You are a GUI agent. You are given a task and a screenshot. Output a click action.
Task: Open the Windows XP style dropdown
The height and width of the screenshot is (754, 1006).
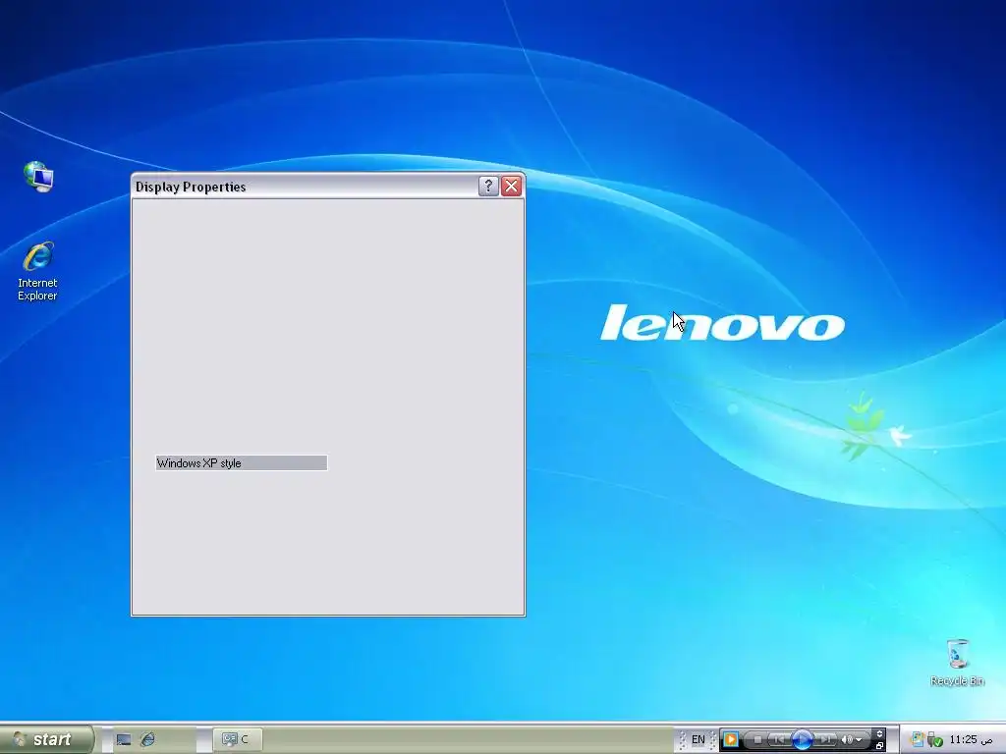(242, 463)
